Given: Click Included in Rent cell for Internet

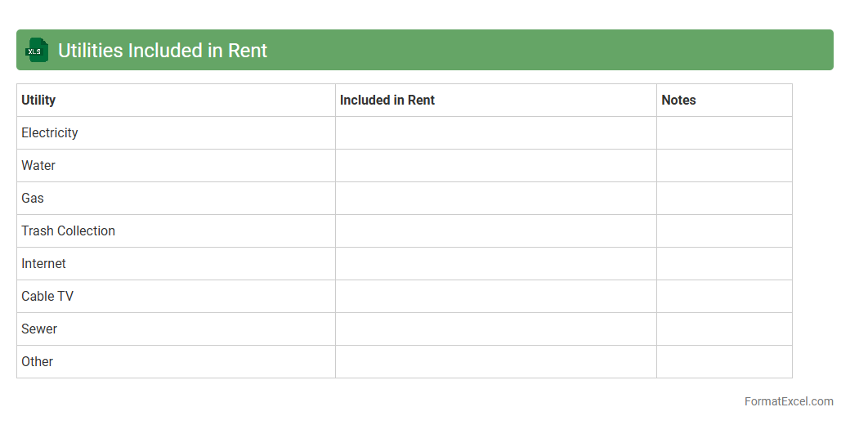Looking at the screenshot, I should [x=495, y=263].
